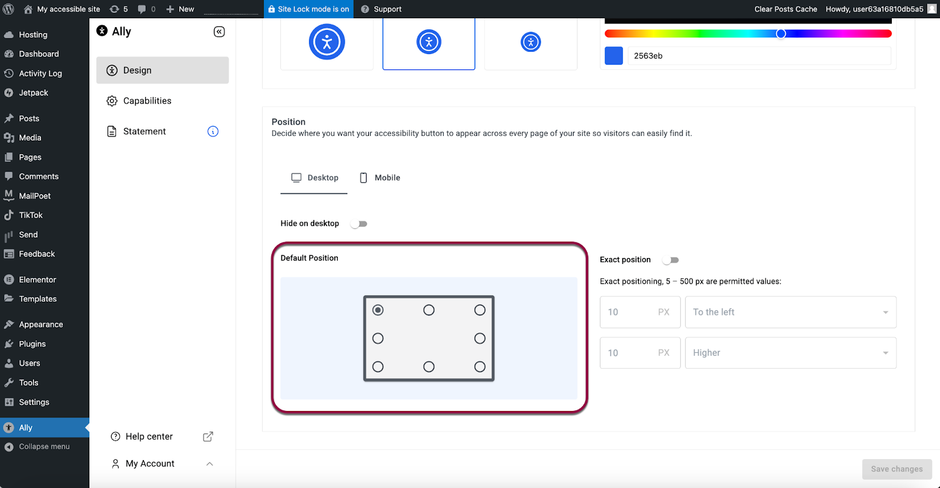Select the top-center position radio

point(429,310)
